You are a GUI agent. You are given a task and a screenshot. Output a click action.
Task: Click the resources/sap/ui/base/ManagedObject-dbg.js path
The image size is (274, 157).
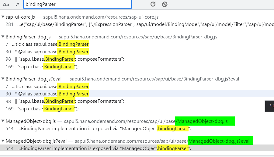(146, 121)
